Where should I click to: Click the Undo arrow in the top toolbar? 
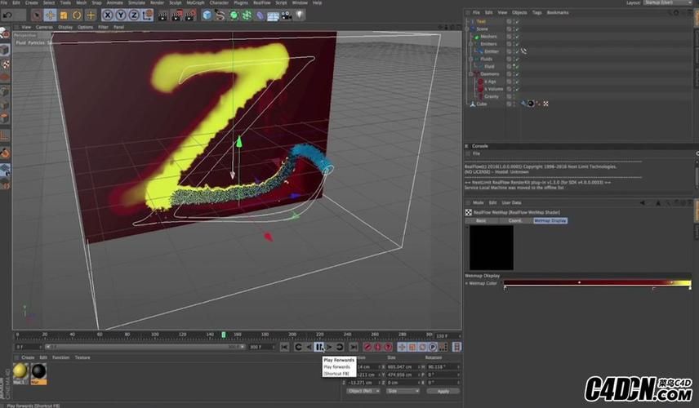point(7,16)
